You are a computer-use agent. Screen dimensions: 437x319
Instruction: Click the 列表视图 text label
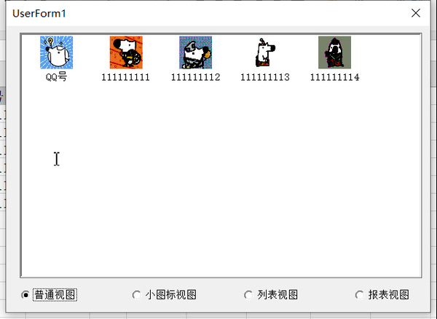[x=277, y=295]
